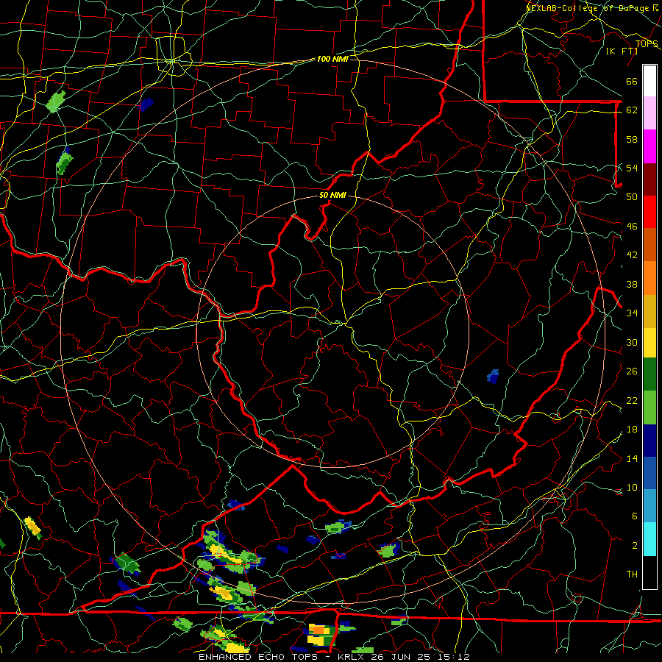Click the 'TOPS' legend title
The width and height of the screenshot is (662, 662).
click(x=647, y=43)
